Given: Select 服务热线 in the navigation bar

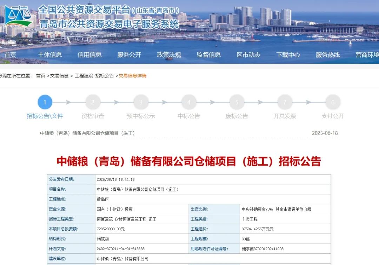Looking at the screenshot, I should (x=328, y=55).
